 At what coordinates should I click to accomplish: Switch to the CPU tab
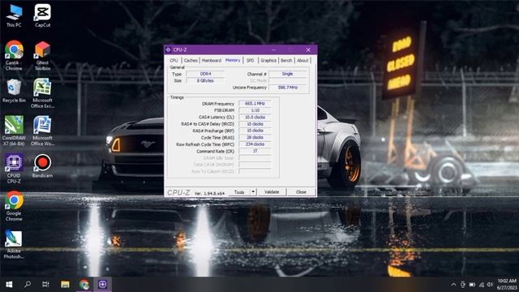[174, 61]
